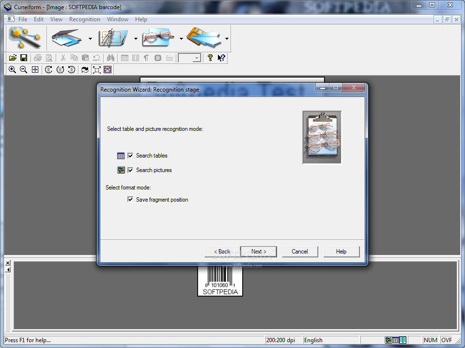Screen dimensions: 465x348
Task: Cancel the Recognition Wizard
Action: click(x=300, y=252)
